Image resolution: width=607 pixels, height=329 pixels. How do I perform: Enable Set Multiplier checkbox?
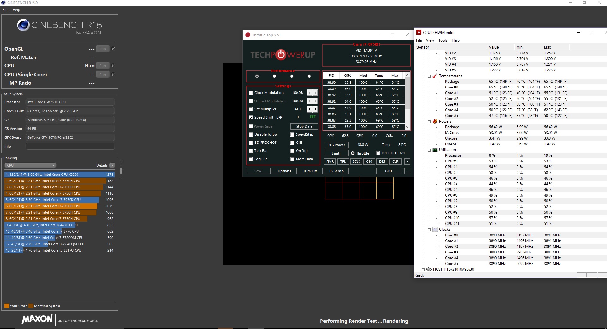[251, 109]
